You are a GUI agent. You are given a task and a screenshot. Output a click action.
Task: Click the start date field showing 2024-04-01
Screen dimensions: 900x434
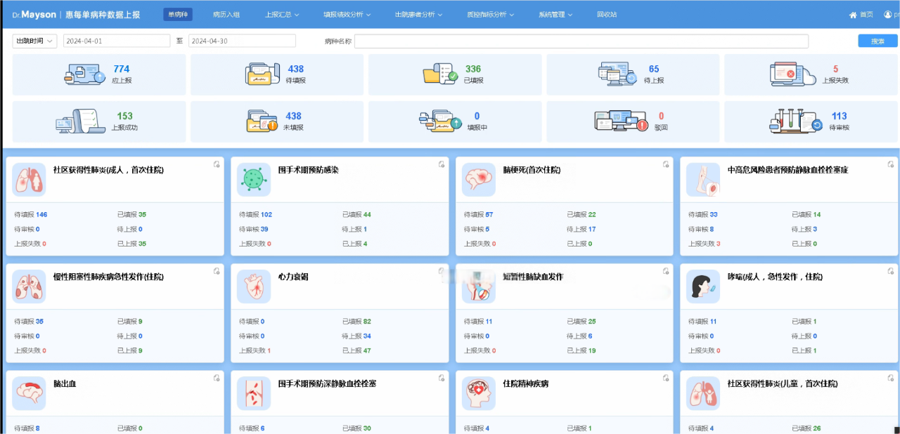pyautogui.click(x=117, y=41)
